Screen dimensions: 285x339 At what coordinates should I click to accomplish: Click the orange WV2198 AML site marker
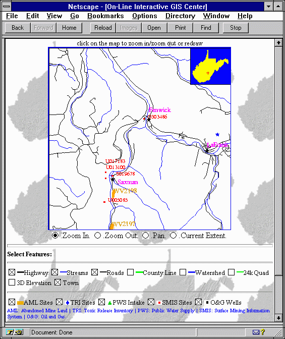113,194
